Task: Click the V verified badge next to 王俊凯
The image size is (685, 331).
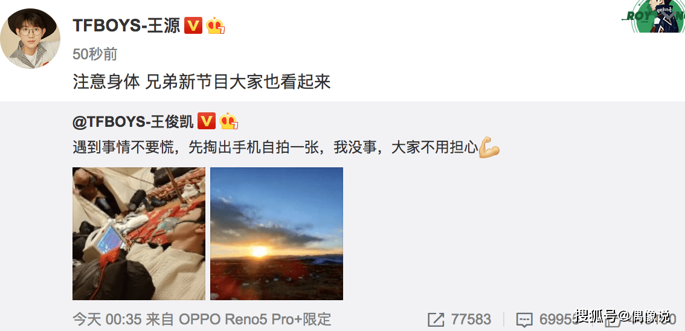Action: click(207, 121)
